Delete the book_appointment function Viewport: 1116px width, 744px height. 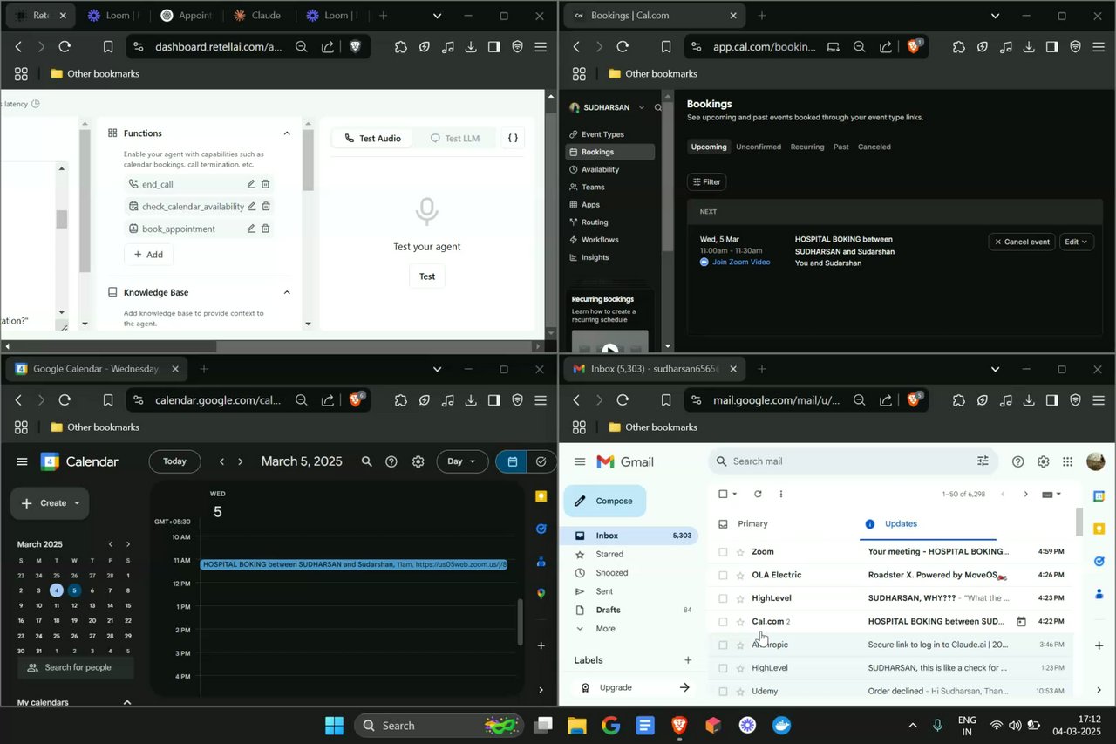pos(266,229)
